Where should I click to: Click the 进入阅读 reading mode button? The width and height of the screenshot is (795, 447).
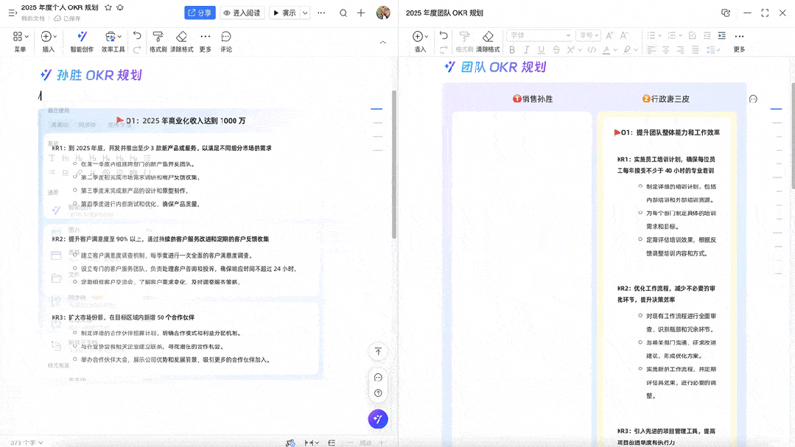tap(242, 13)
